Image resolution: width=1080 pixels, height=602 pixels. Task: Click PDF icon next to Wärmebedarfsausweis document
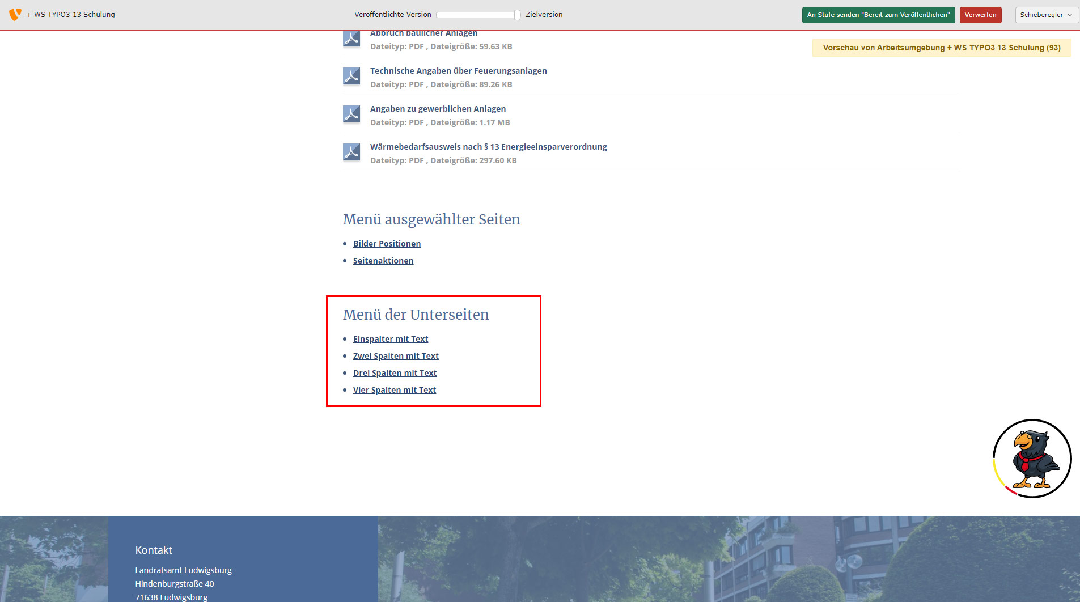[351, 152]
